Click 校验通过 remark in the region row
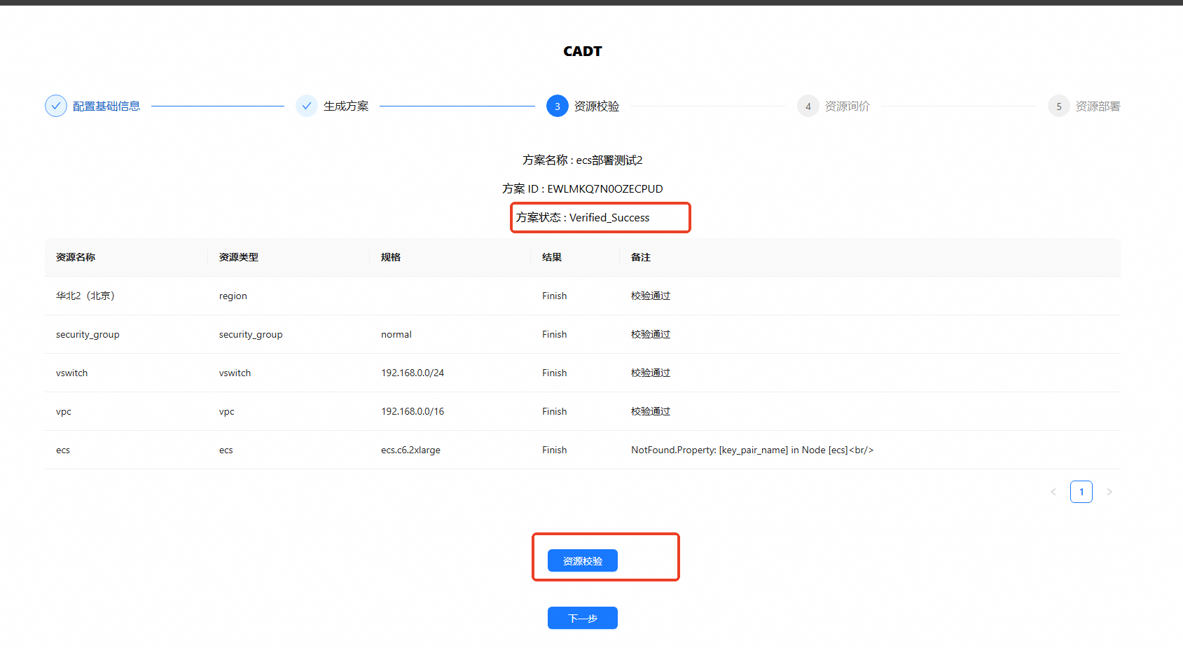Screen dimensions: 1183x648 [x=651, y=296]
